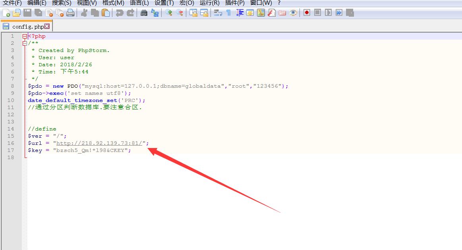Viewport: 462px width, 250px height.
Task: Open Find with the binoculars icon
Action: (x=144, y=13)
